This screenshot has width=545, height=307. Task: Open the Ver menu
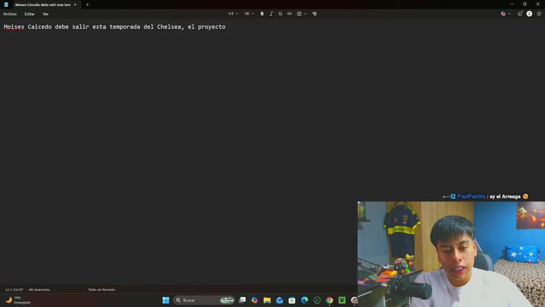46,14
